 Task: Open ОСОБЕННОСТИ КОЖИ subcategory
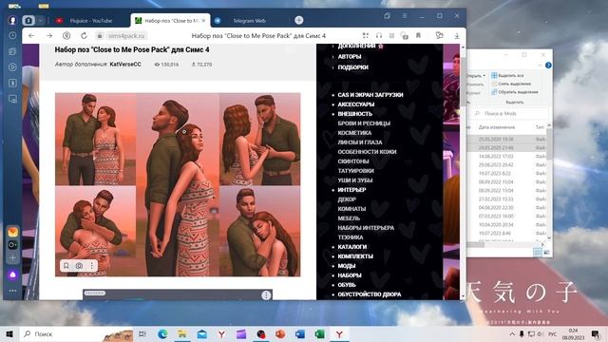click(x=367, y=152)
